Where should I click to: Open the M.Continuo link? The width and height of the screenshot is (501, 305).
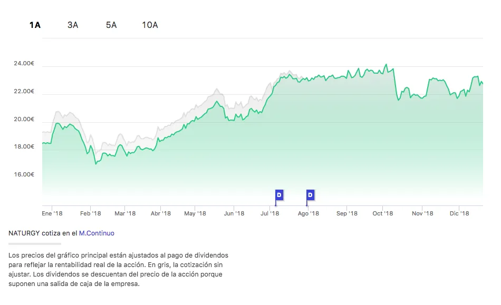(x=97, y=233)
